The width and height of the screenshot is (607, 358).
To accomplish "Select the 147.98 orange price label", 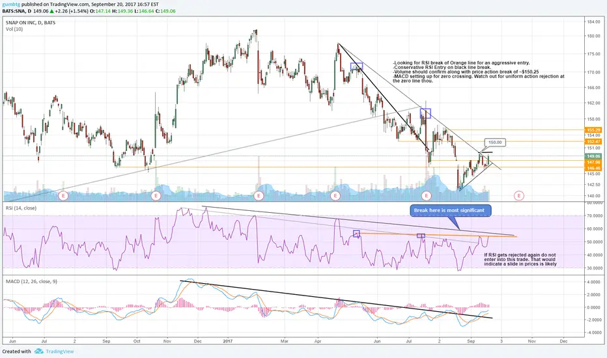I will coord(593,162).
